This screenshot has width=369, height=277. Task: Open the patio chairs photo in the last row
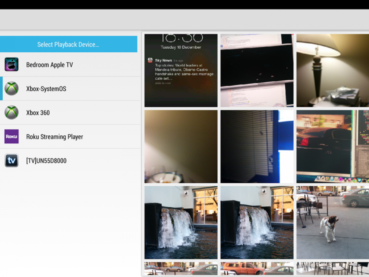[332, 268]
